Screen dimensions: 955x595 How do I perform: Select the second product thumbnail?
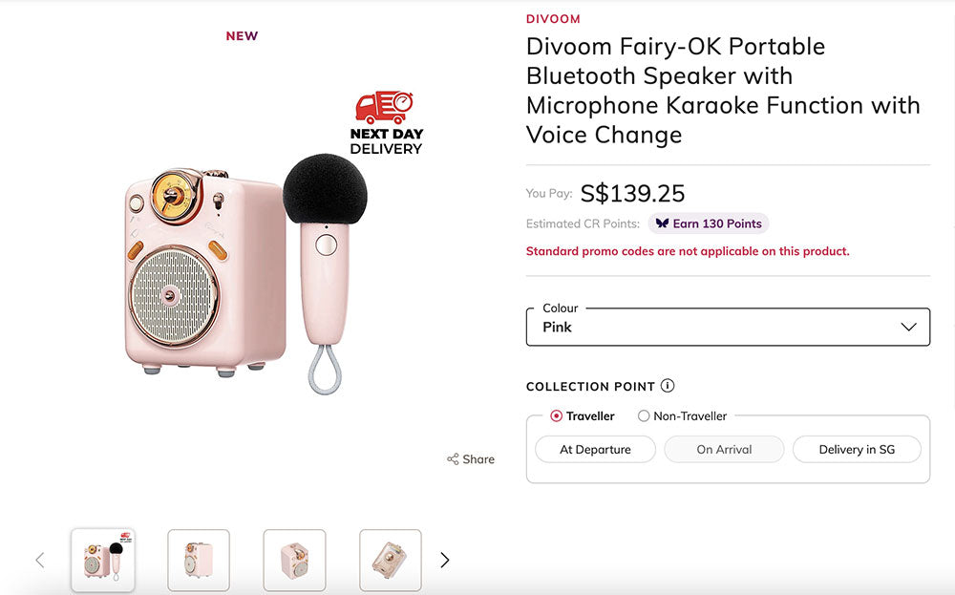click(199, 561)
